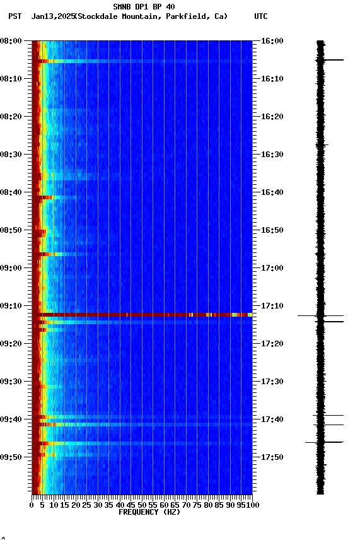Click the 25 Hz frequency axis label
The width and height of the screenshot is (348, 545).
pyautogui.click(x=87, y=506)
